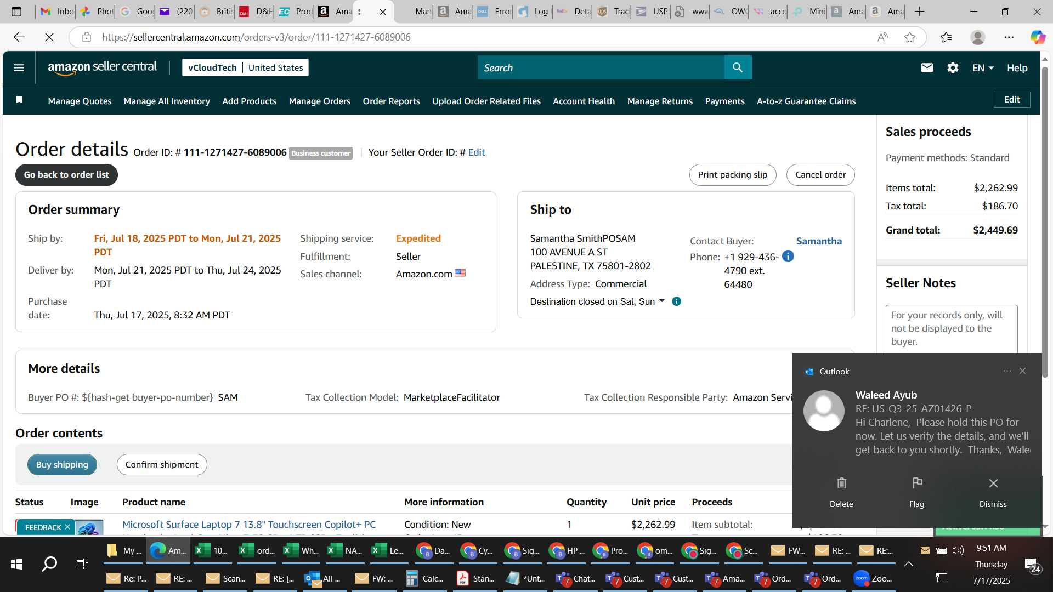Open the Tab actions menu icon
The image size is (1053, 592).
point(16,12)
